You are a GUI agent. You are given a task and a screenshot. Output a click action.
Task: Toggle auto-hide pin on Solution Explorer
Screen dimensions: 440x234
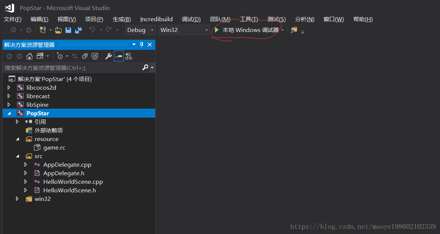pyautogui.click(x=141, y=45)
